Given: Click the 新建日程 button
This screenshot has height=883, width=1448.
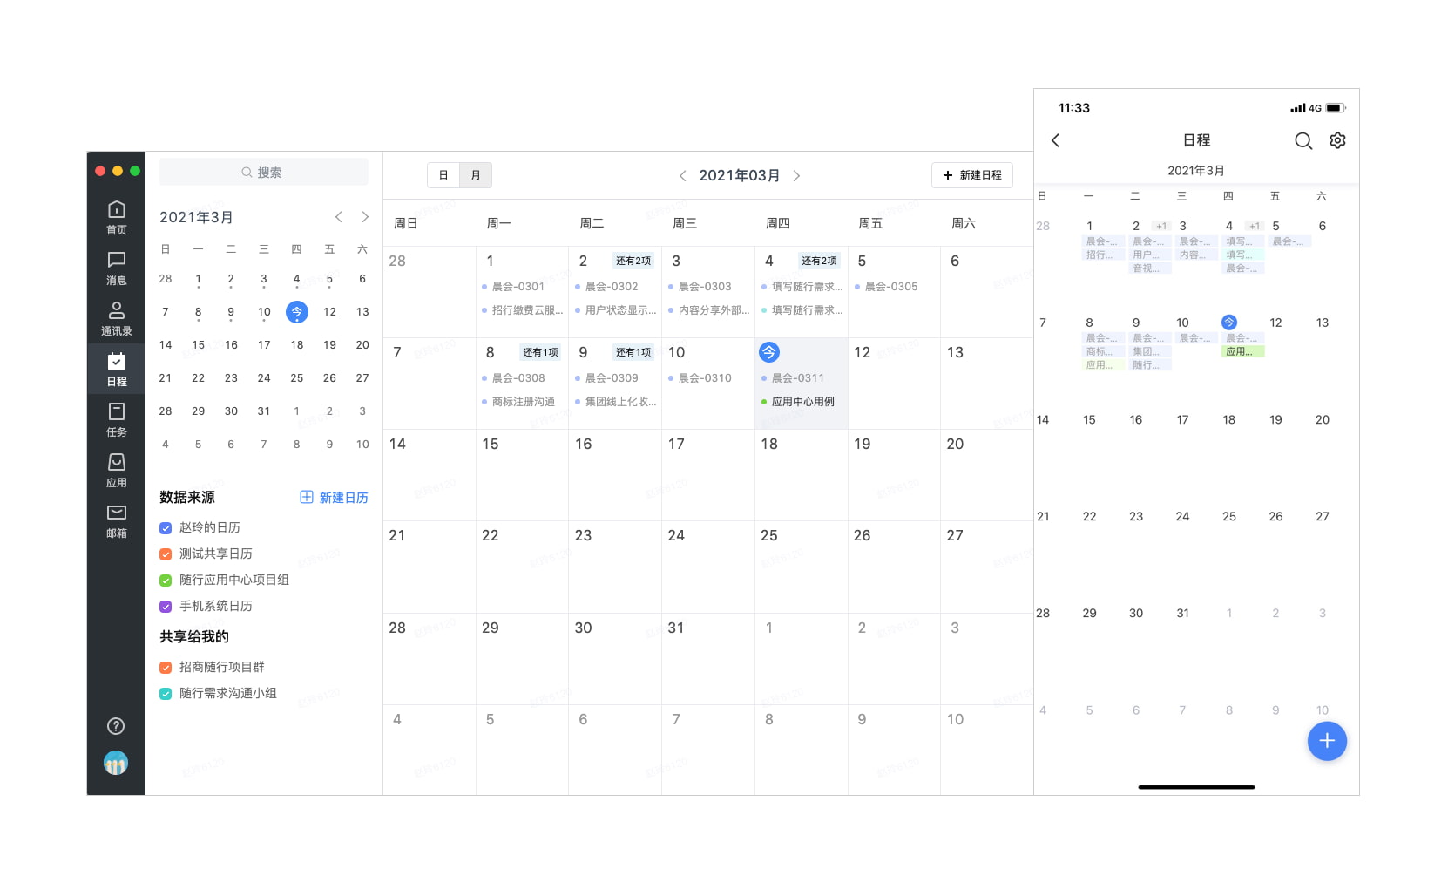Looking at the screenshot, I should 971,174.
